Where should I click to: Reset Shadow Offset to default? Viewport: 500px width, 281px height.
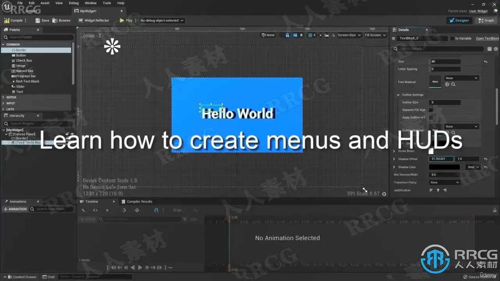click(x=486, y=159)
